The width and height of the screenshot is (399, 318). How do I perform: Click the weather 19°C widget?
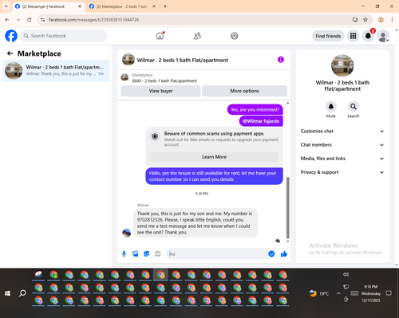[319, 293]
